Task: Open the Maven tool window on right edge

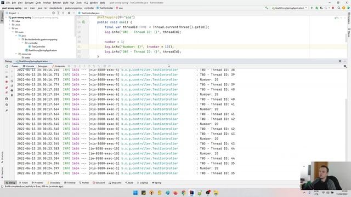Action: [x=349, y=33]
